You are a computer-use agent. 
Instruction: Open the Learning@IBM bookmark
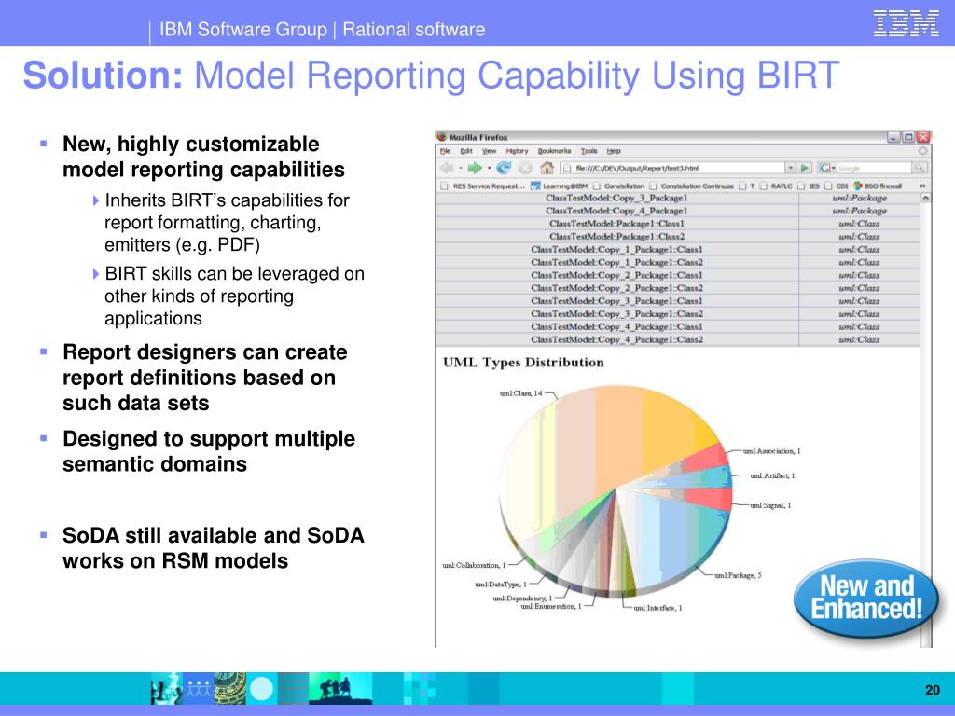tap(560, 186)
